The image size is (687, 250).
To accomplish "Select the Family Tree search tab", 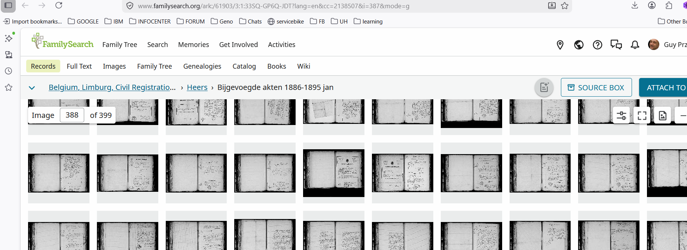I will [155, 66].
